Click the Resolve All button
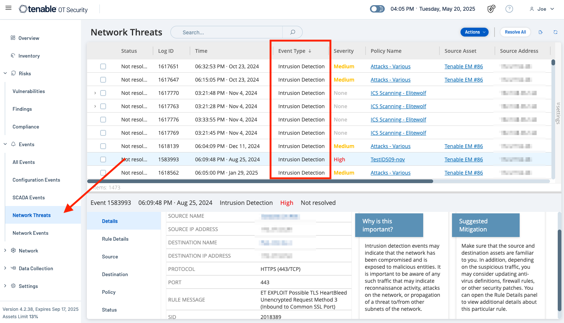 (515, 32)
